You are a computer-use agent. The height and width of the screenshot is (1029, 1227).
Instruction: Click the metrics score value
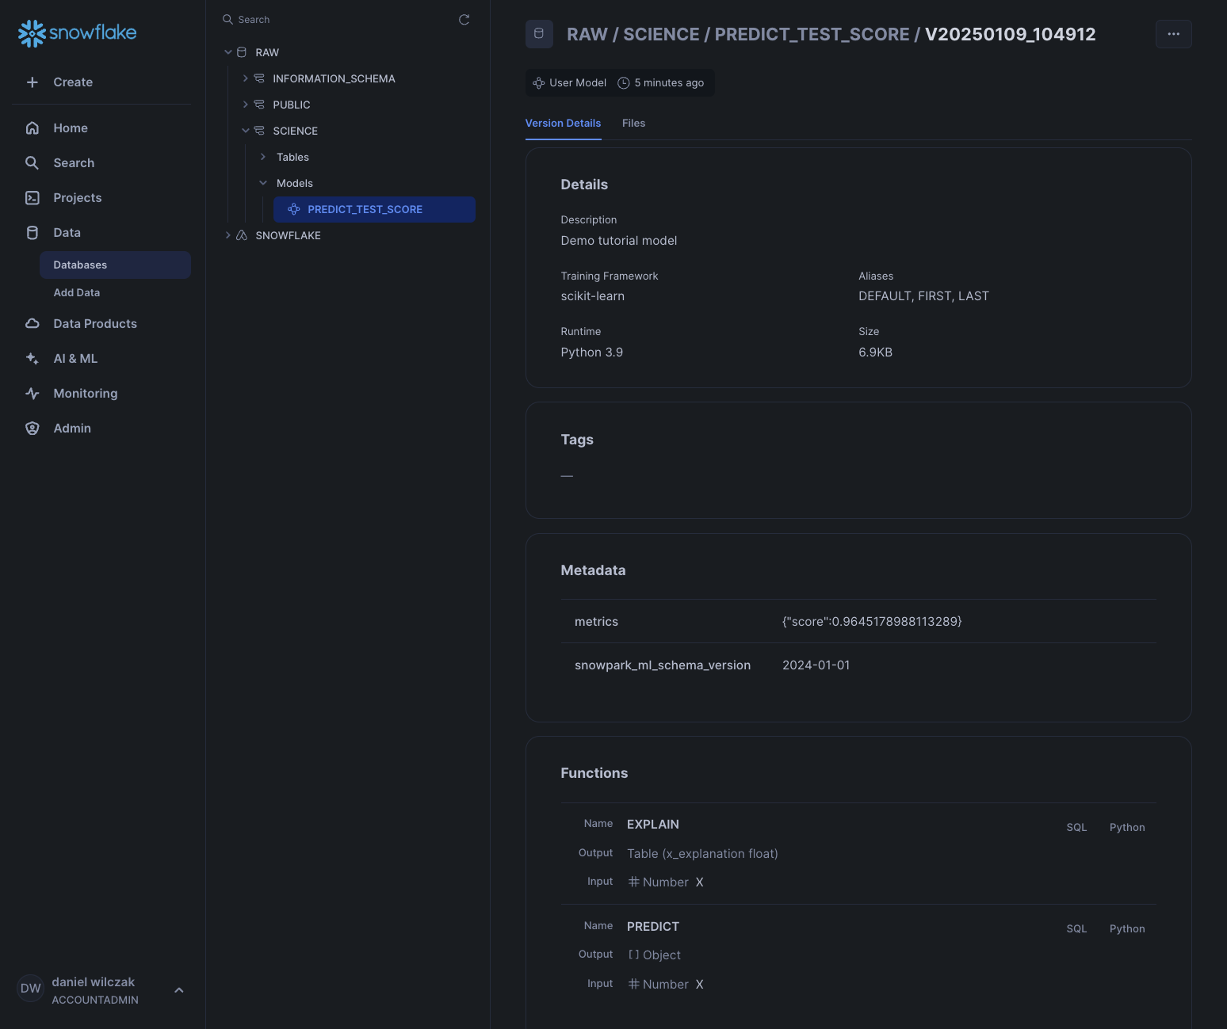point(872,622)
